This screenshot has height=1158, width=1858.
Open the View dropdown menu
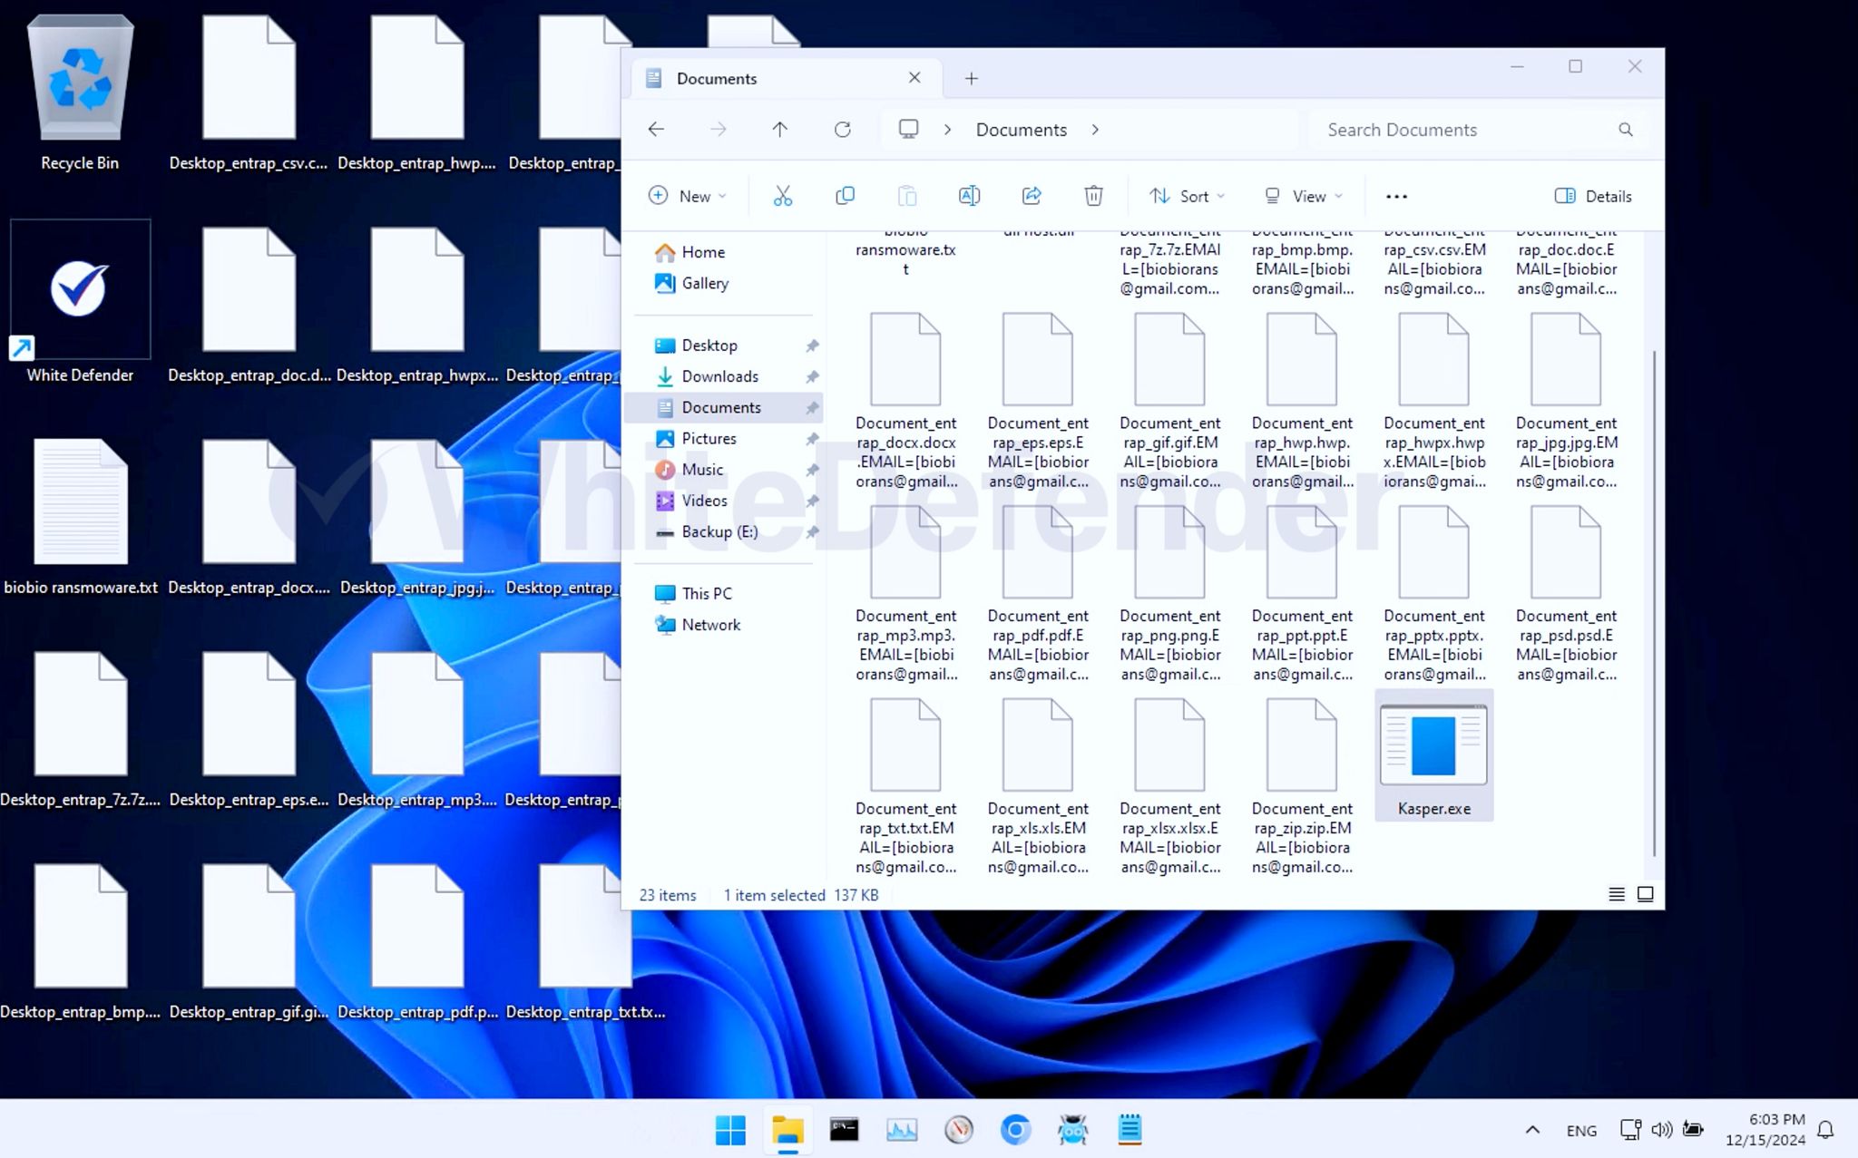tap(1303, 196)
